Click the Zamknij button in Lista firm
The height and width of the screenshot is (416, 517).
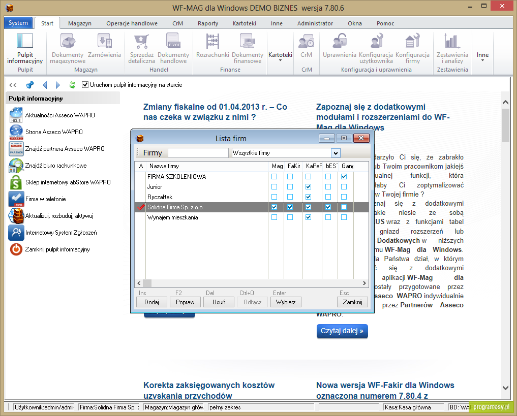click(x=352, y=302)
